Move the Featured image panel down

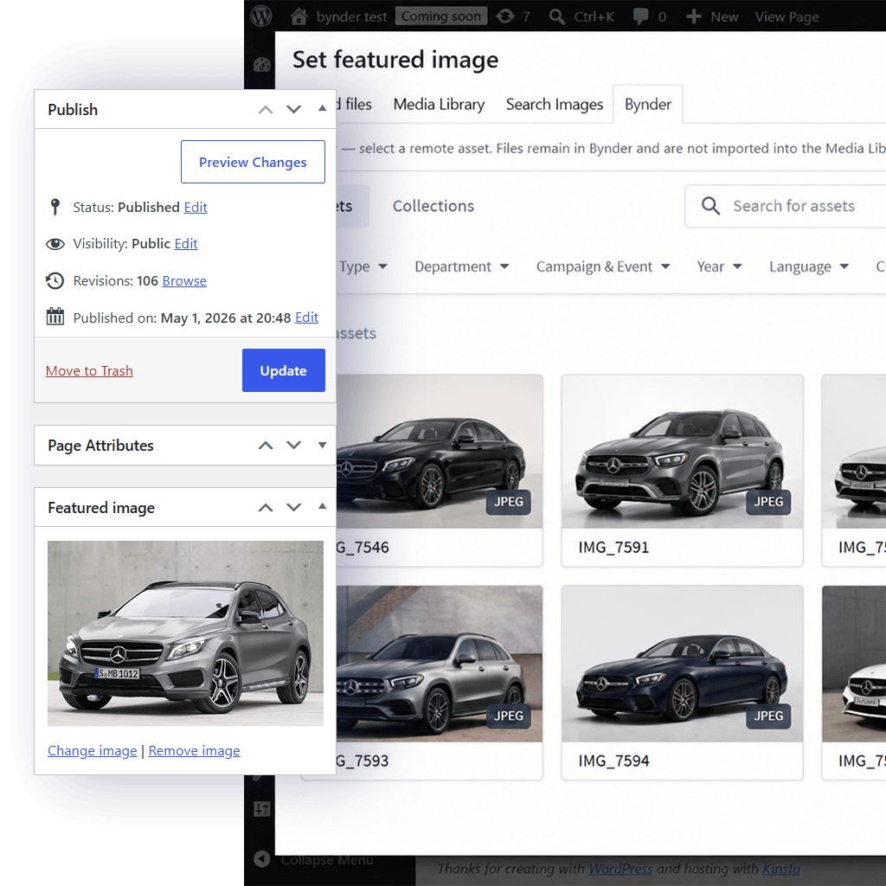(293, 507)
